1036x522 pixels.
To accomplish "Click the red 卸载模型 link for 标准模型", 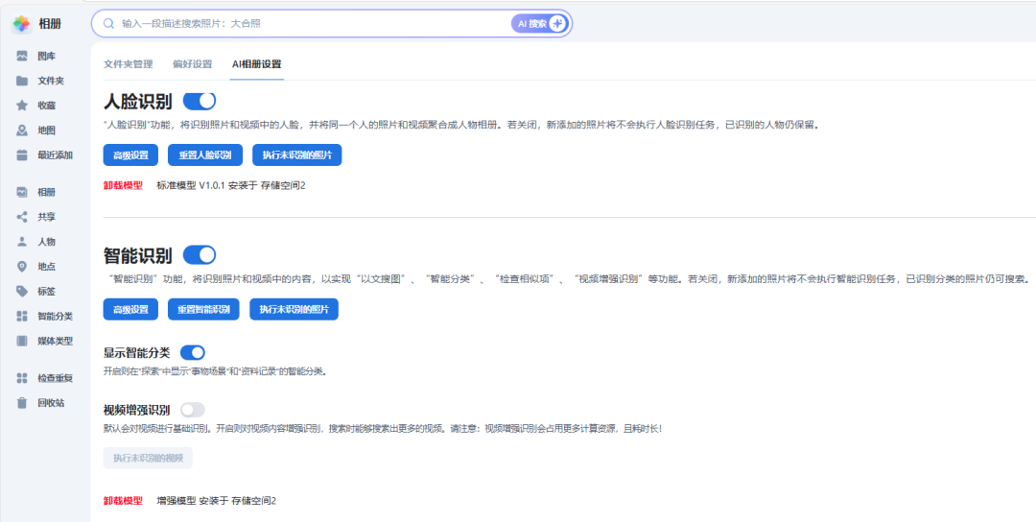I will 123,185.
